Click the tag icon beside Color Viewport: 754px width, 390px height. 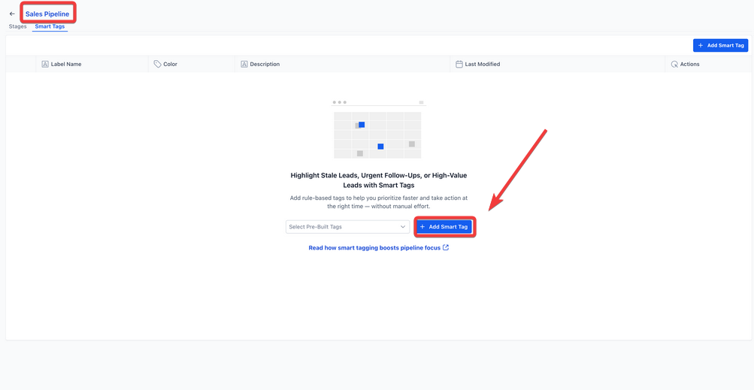[x=157, y=65]
